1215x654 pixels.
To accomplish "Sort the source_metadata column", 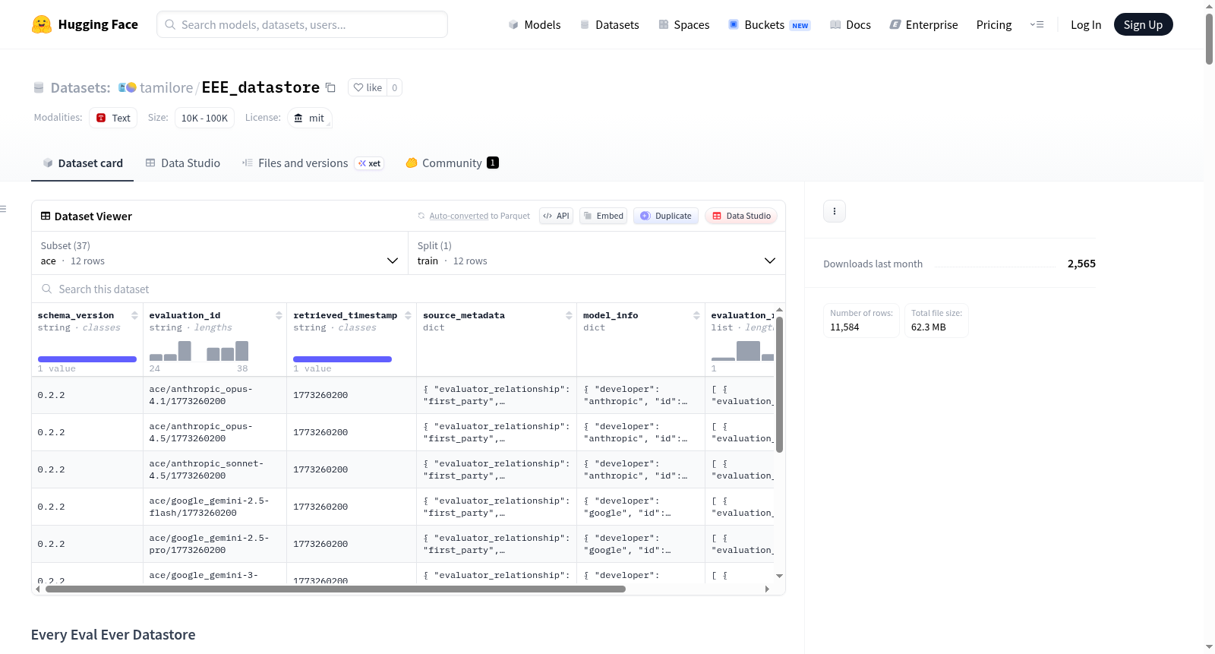I will click(x=569, y=315).
